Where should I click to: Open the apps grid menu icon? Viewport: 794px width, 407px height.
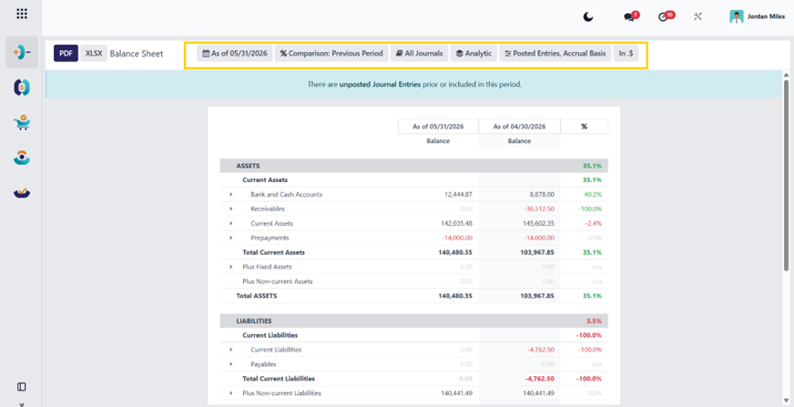click(x=22, y=14)
